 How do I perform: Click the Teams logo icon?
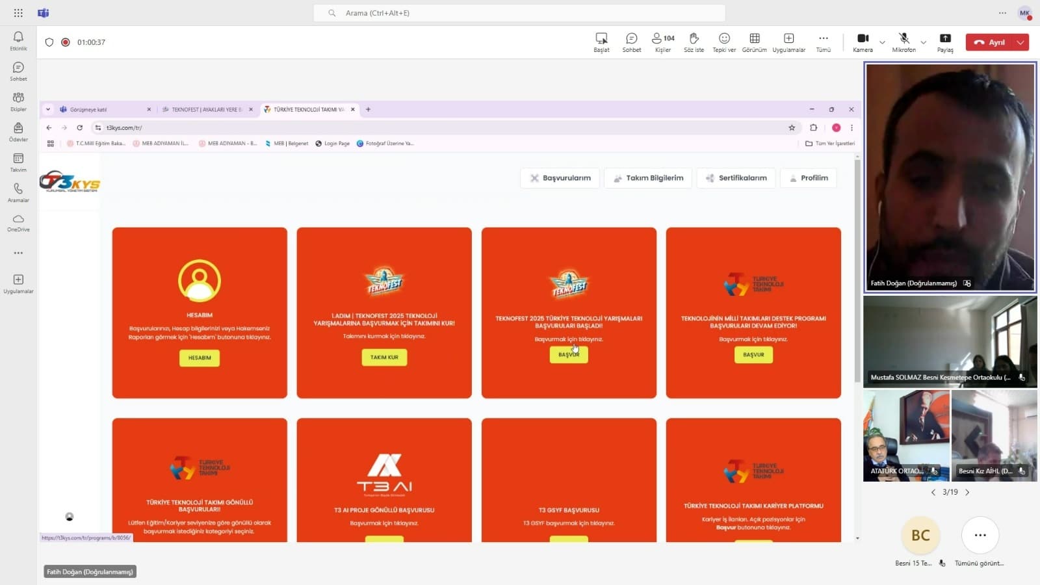pos(44,13)
